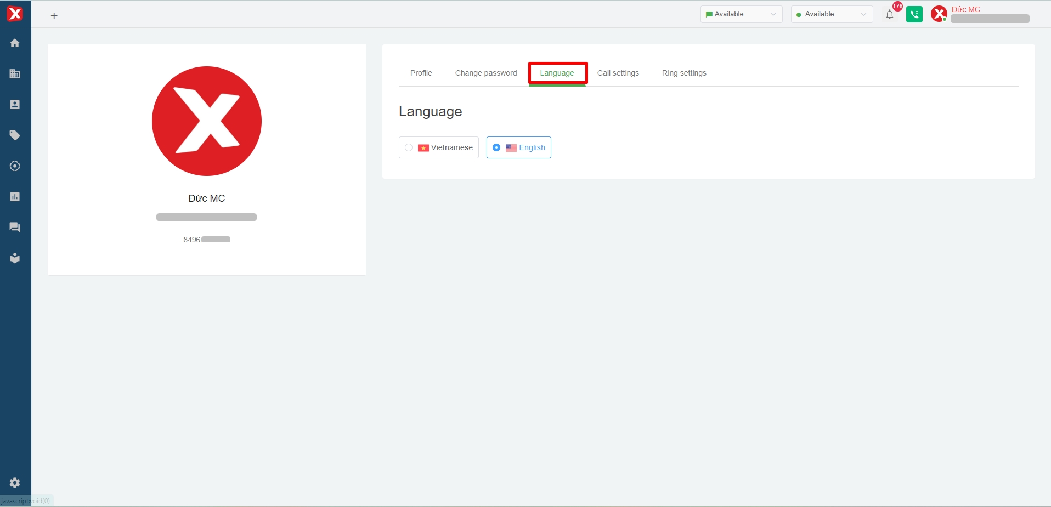Open the chat messages icon in sidebar

click(x=15, y=227)
